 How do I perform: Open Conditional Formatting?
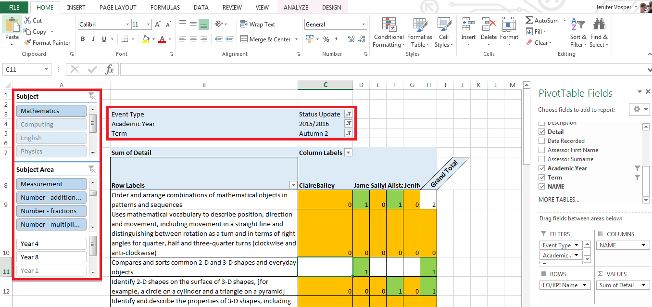(x=389, y=33)
